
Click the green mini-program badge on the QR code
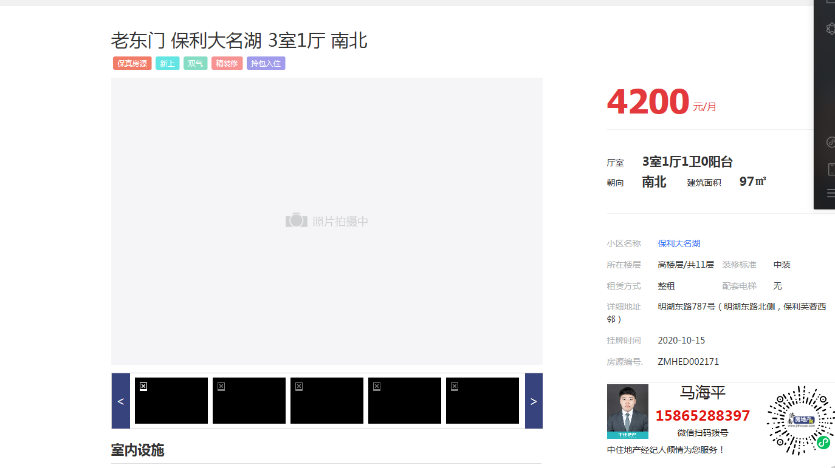tap(823, 443)
